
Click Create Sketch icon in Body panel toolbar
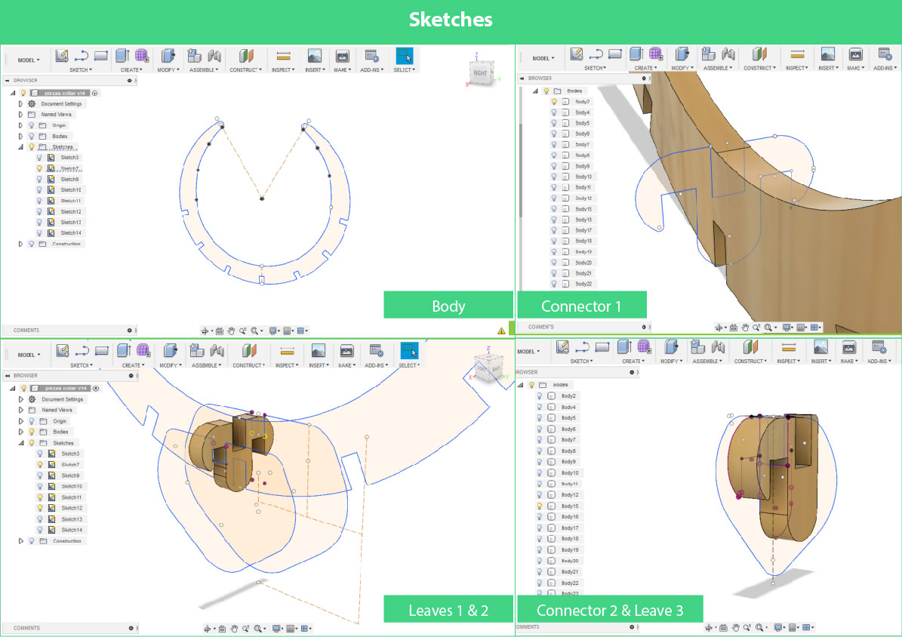pyautogui.click(x=62, y=56)
